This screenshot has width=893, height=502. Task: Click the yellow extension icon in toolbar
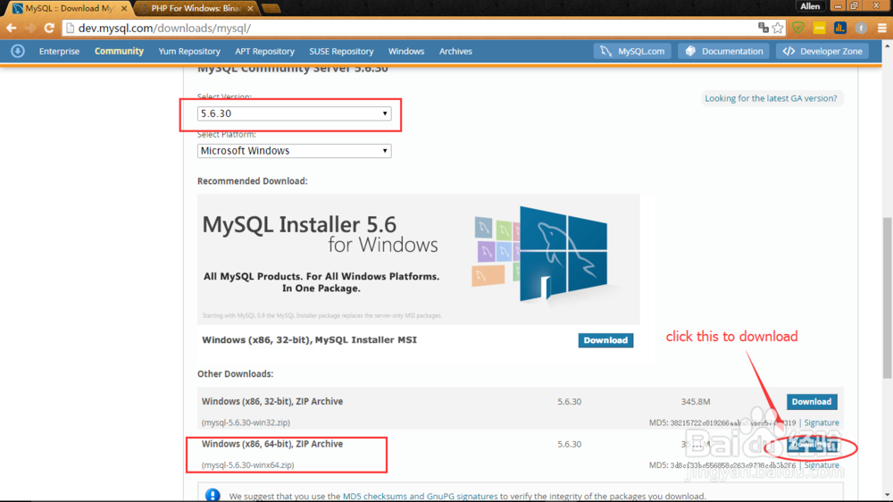click(819, 28)
